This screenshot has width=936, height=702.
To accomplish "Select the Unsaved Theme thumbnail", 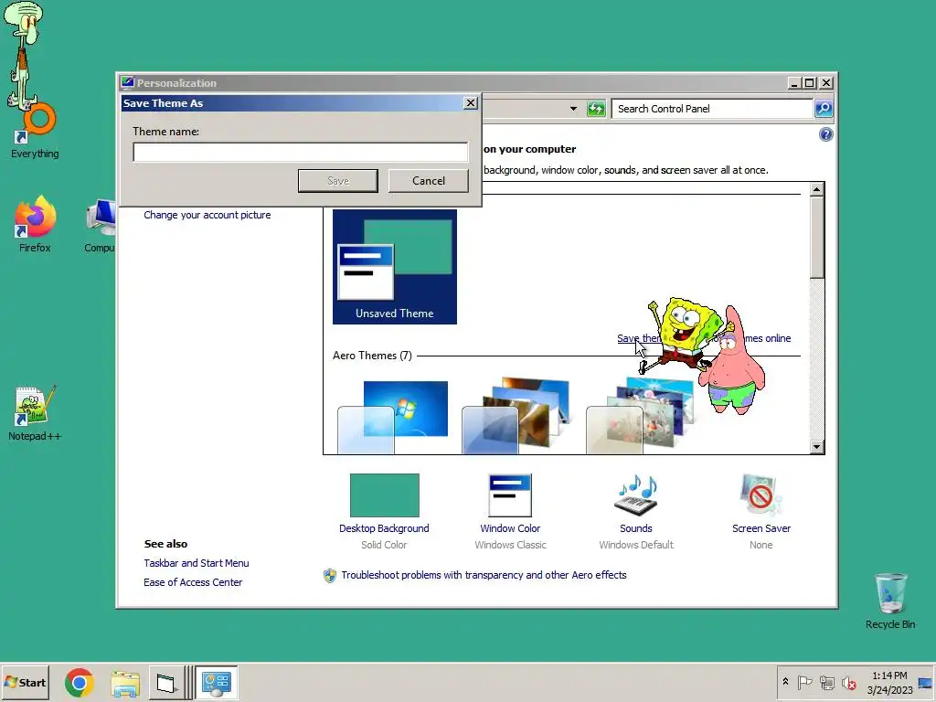I will point(395,267).
